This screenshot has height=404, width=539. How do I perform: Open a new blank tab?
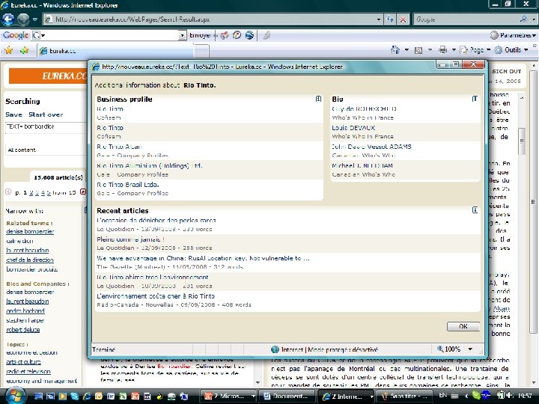(x=201, y=51)
